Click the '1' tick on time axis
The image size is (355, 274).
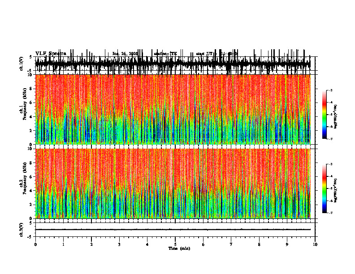pyautogui.click(x=63, y=244)
